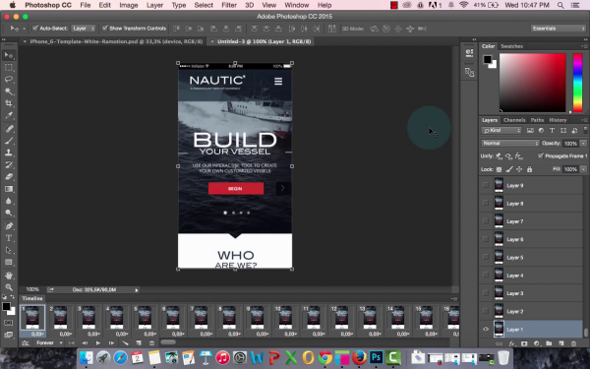Switch to the Paths tab
The image size is (590, 369).
click(537, 120)
